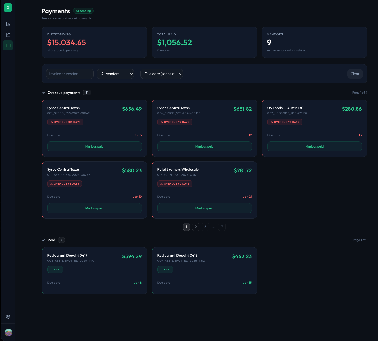
Task: Click invoice ID 004_RESTDEPOT_RD-2026-4401
Action: point(71,261)
